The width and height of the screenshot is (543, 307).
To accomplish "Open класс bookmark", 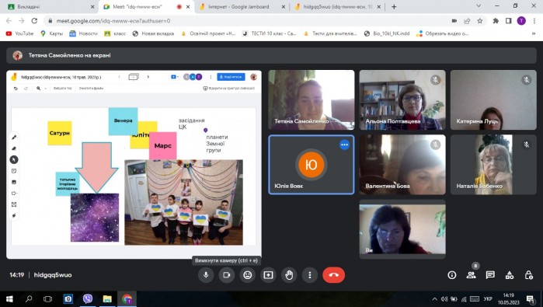I will point(115,33).
